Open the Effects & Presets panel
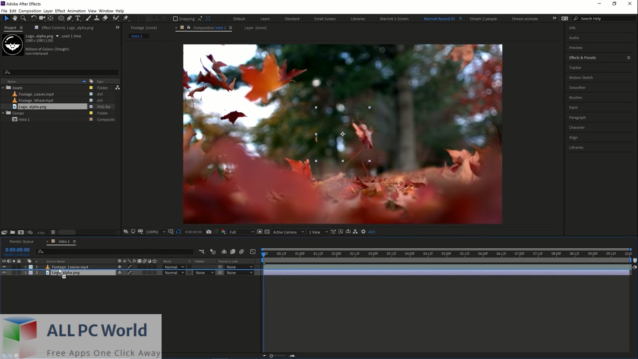The width and height of the screenshot is (638, 359). tap(582, 57)
